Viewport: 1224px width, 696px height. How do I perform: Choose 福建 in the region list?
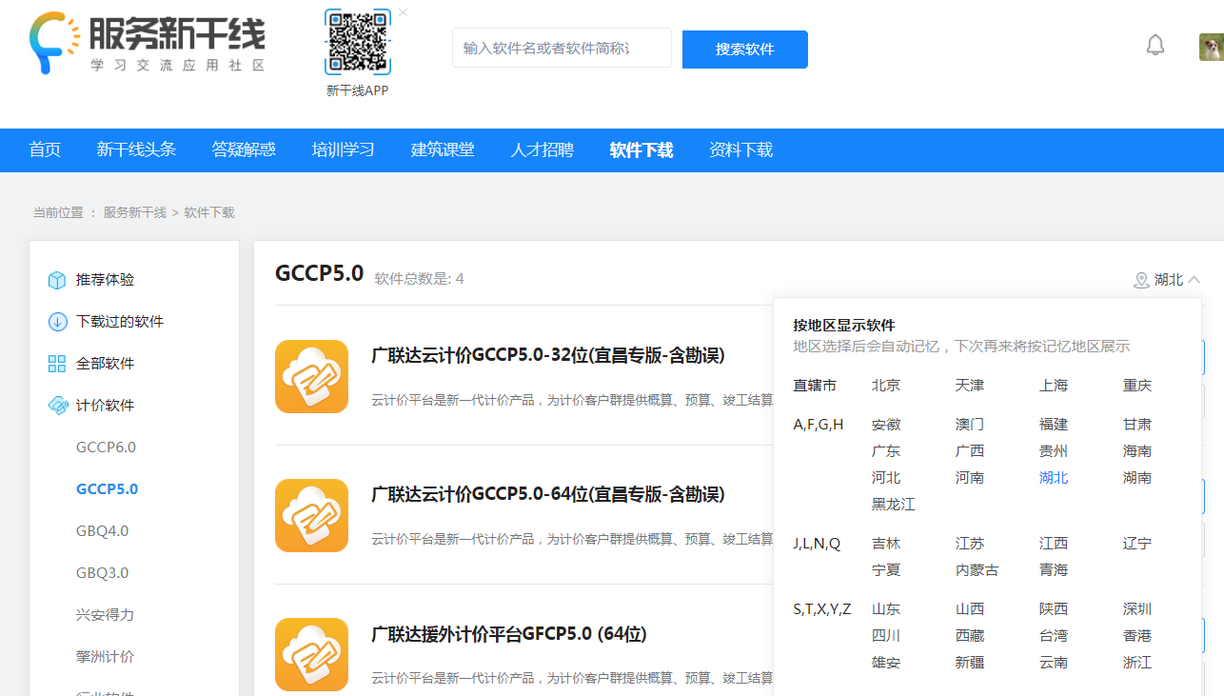point(1054,425)
